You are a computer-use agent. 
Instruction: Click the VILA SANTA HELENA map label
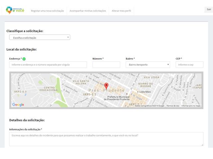pyautogui.click(x=81, y=82)
